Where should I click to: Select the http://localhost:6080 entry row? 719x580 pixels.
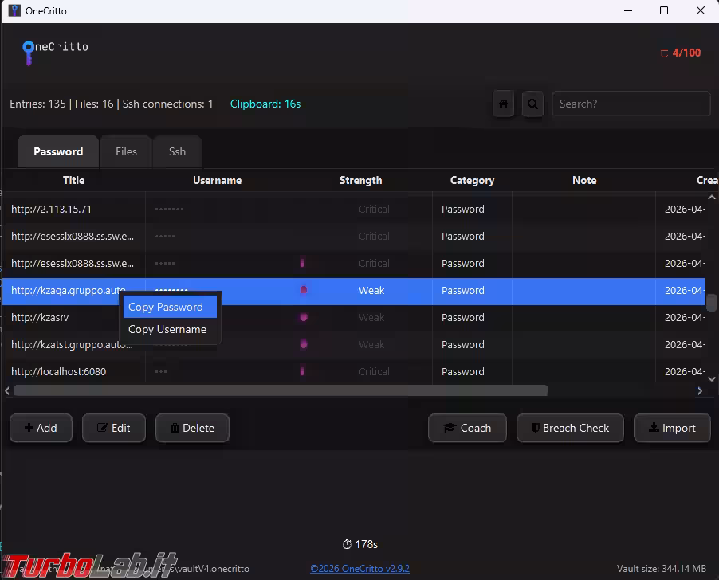[58, 371]
